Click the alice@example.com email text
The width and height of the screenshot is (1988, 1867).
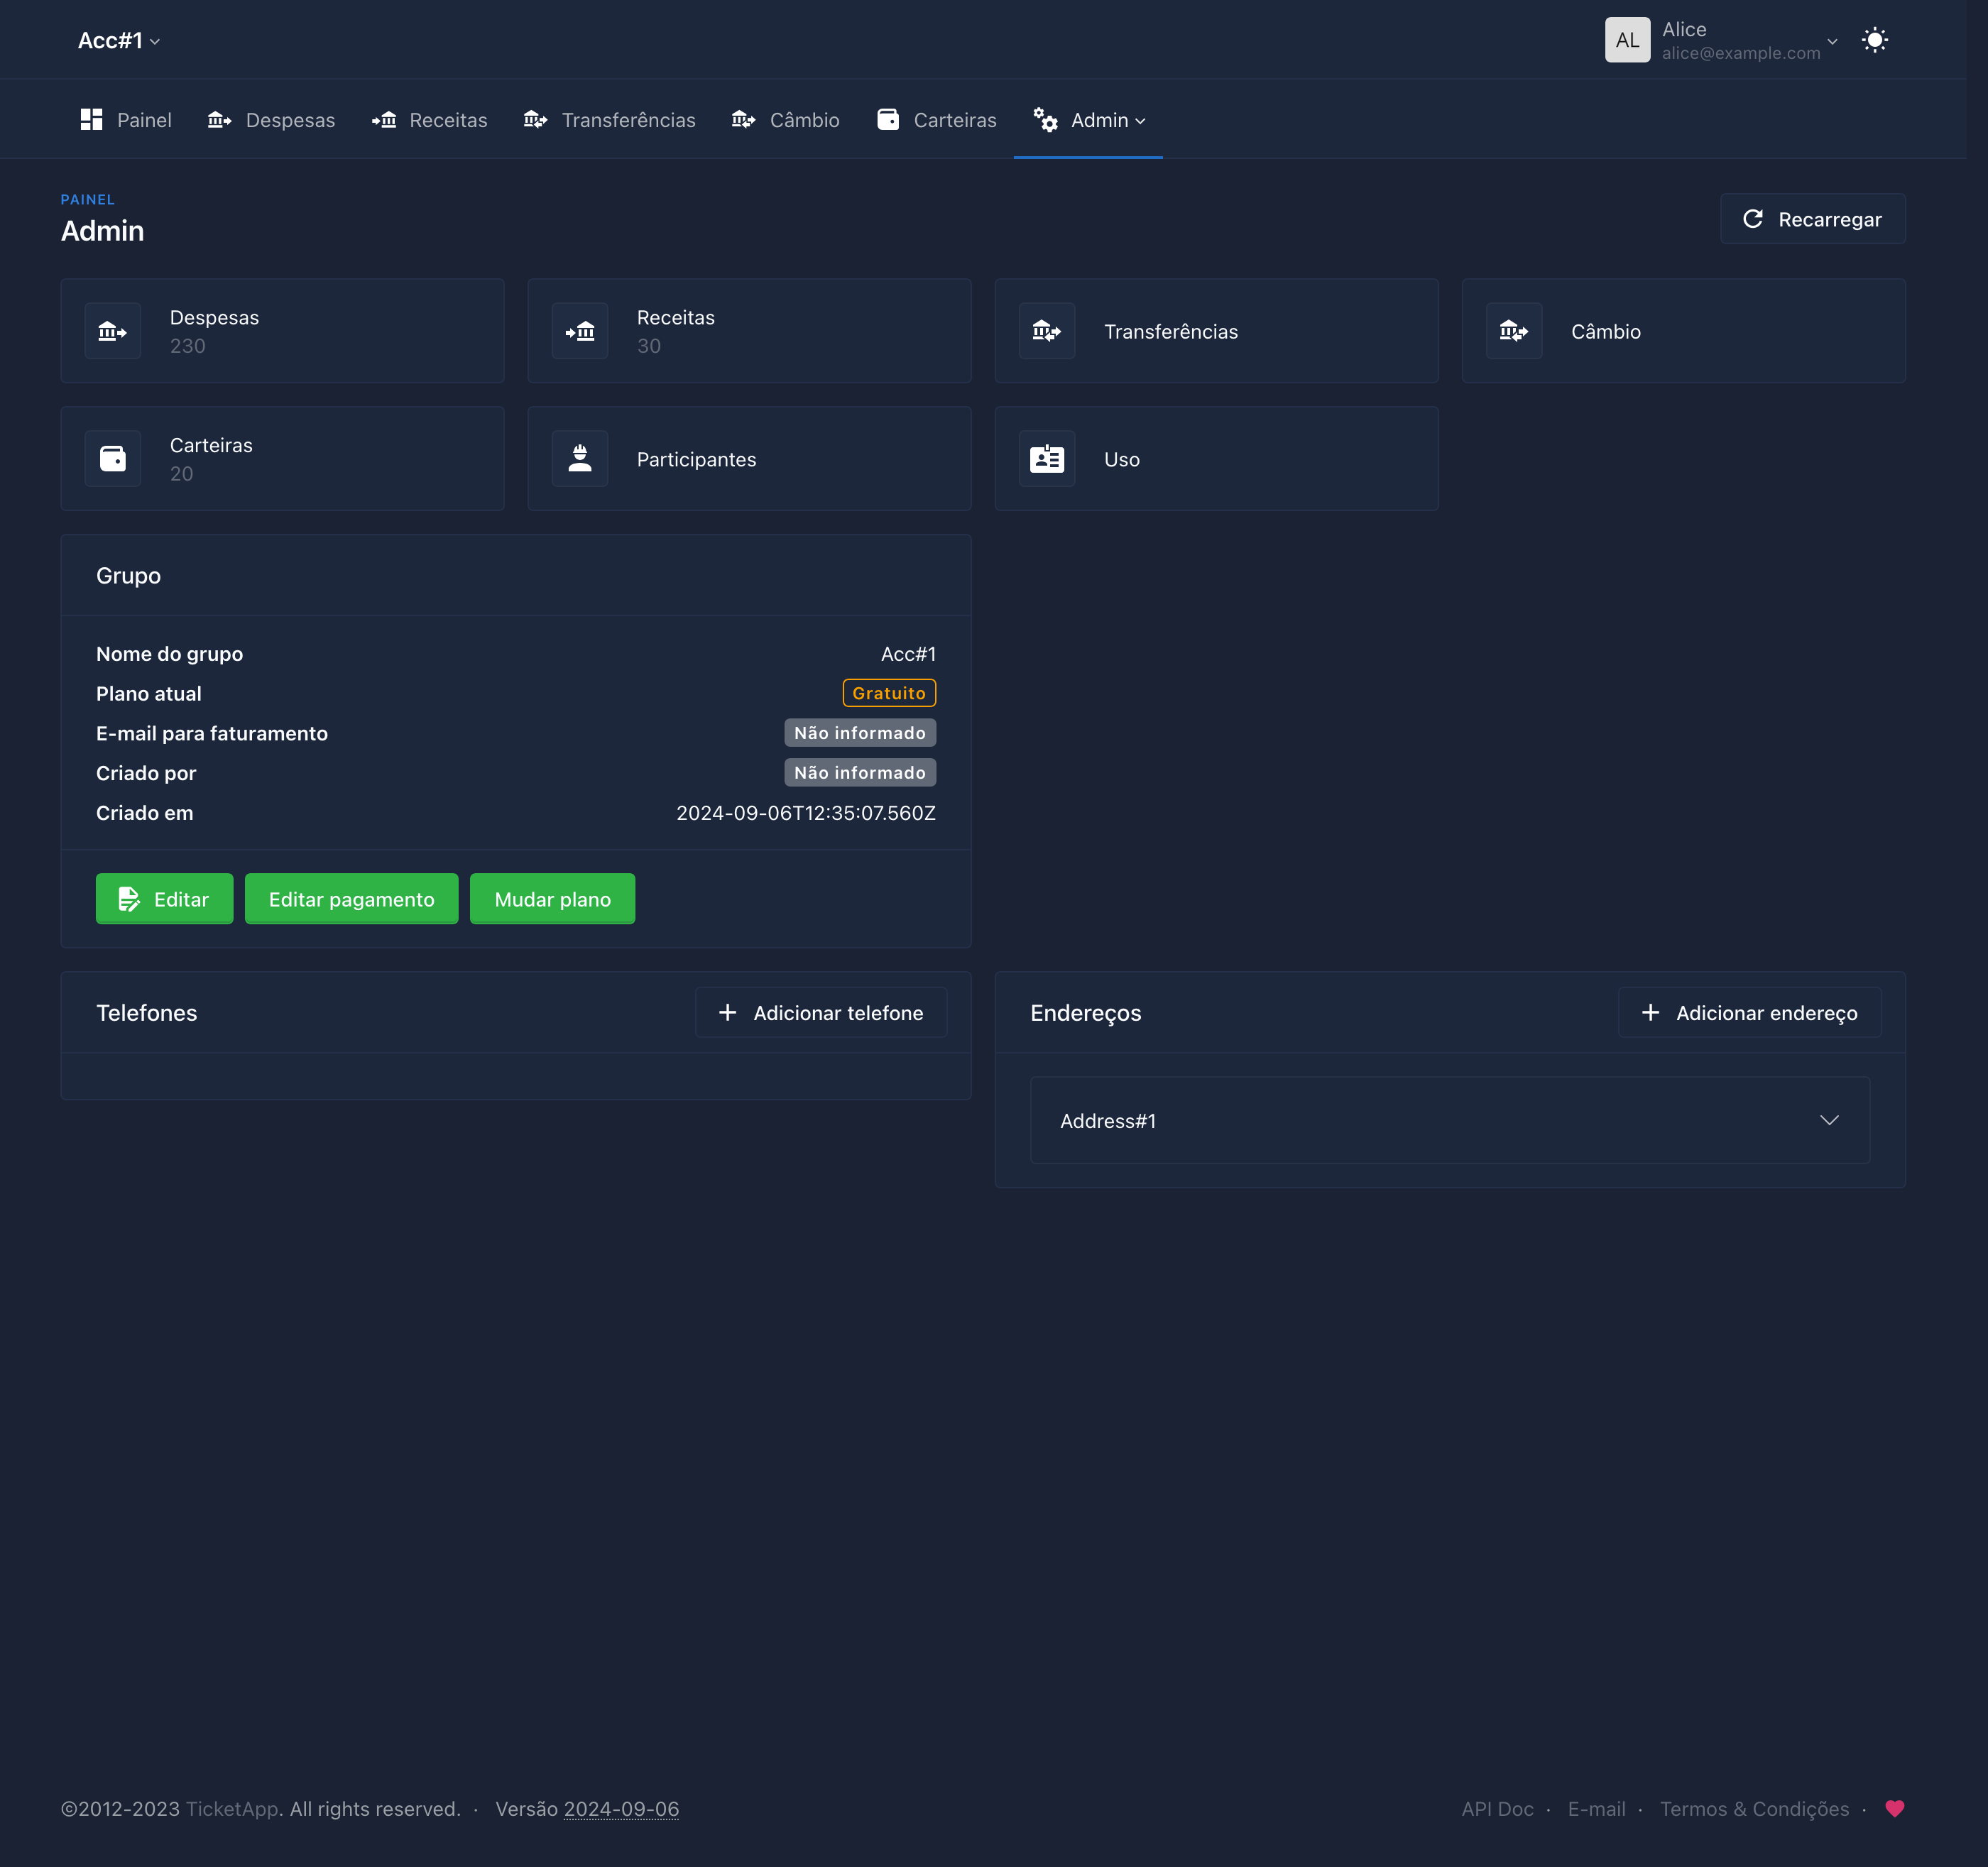click(1741, 53)
